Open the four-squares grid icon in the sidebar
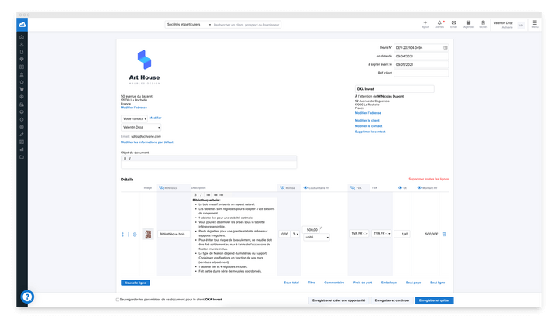The image size is (558, 319). (x=22, y=67)
